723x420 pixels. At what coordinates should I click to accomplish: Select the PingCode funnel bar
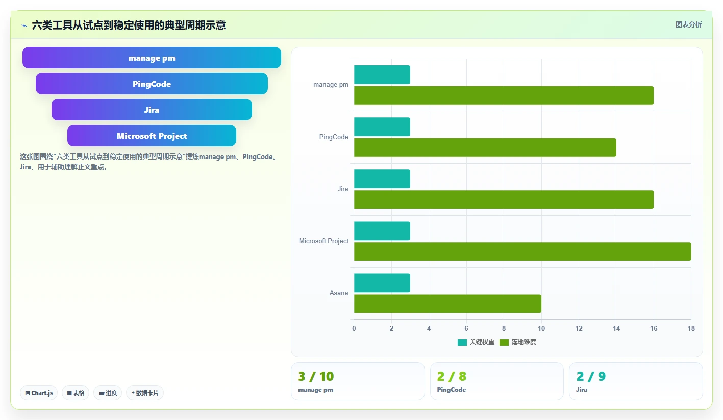[152, 84]
